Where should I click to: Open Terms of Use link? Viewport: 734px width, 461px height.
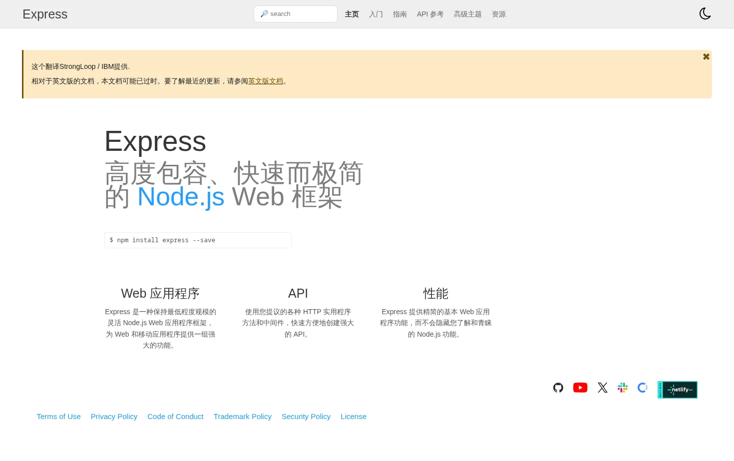(x=58, y=417)
